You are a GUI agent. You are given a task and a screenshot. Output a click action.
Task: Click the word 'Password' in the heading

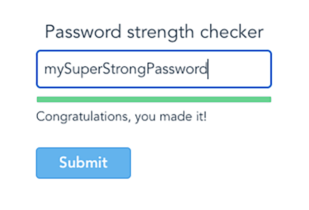pyautogui.click(x=76, y=32)
